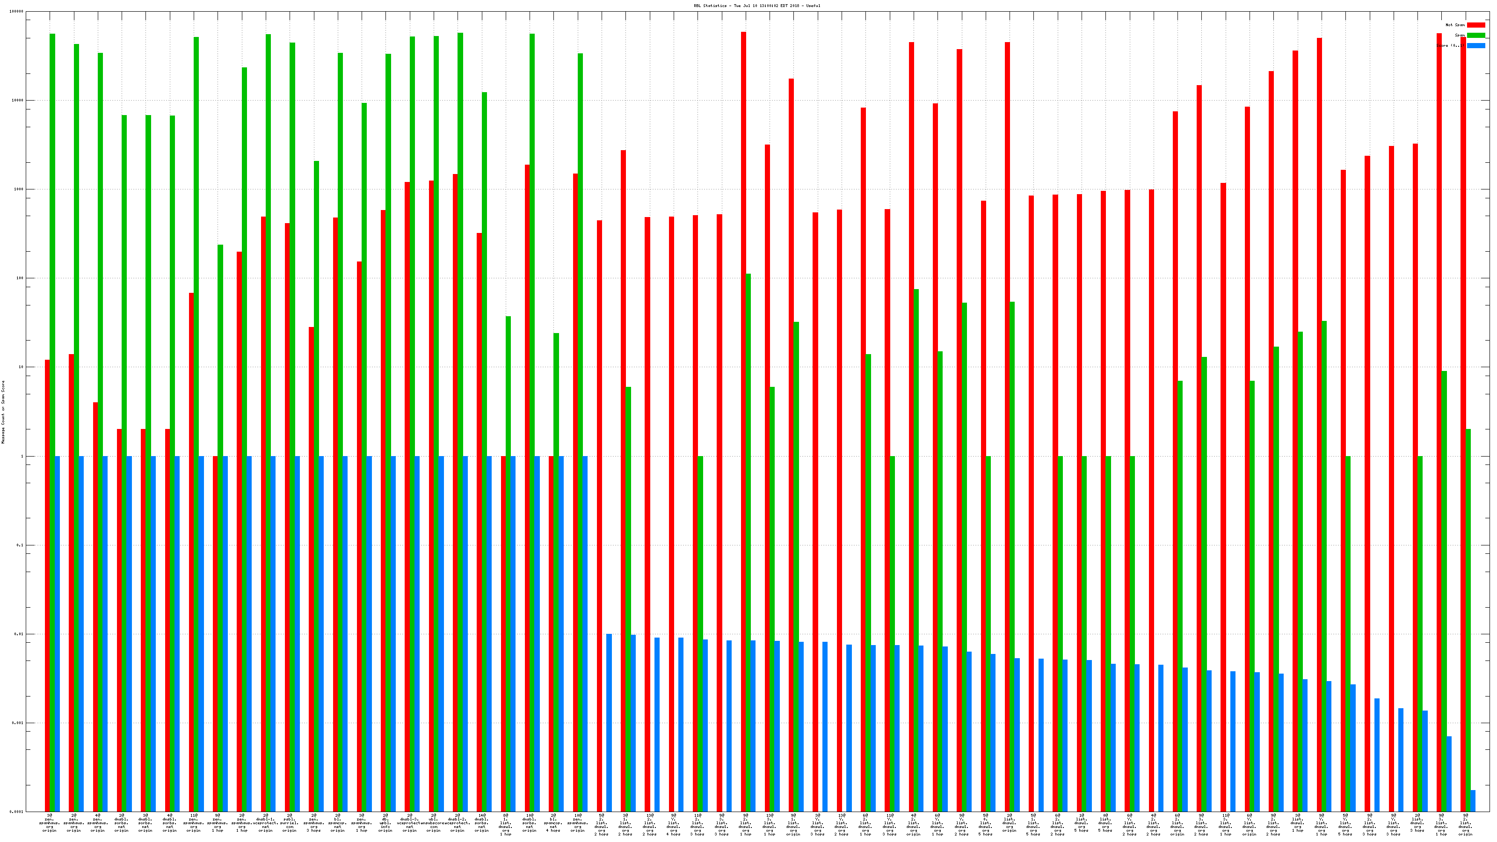
Task: Click the RBL Statistics chart title
Action: 756,6
